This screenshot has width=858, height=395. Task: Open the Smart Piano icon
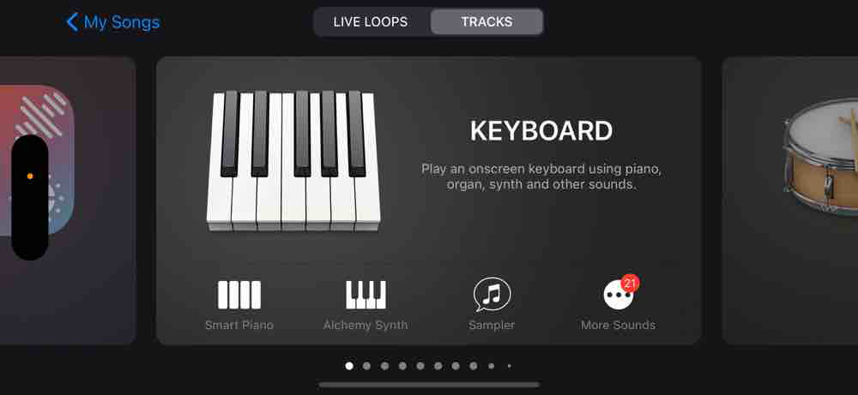[x=239, y=295]
